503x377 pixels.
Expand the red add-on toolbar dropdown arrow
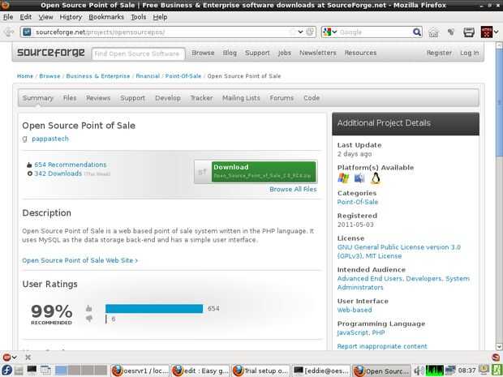[x=497, y=32]
